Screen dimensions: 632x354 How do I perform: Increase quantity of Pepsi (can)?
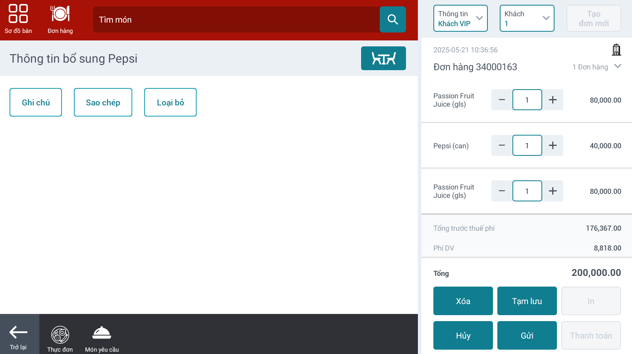(x=553, y=145)
